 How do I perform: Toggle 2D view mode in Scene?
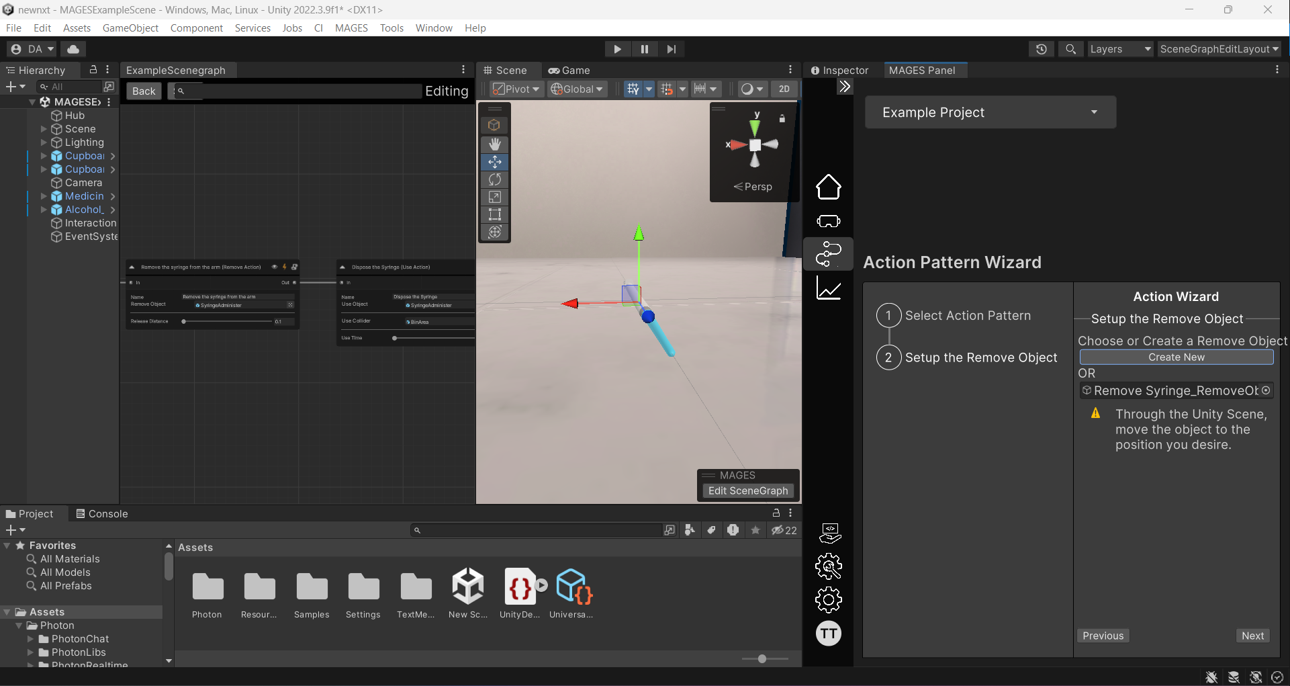pyautogui.click(x=784, y=89)
